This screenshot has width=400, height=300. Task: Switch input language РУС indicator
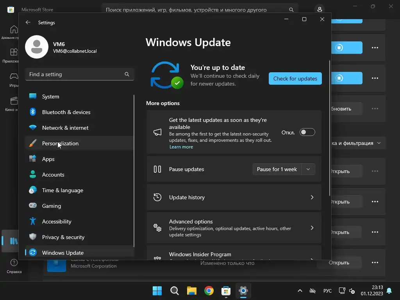click(x=327, y=291)
